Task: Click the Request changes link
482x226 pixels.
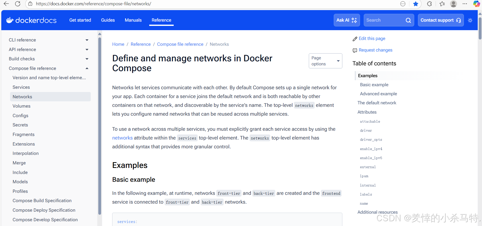Action: pos(375,50)
